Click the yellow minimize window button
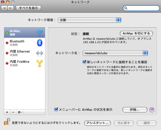161x130 pixels. pos(8,2)
